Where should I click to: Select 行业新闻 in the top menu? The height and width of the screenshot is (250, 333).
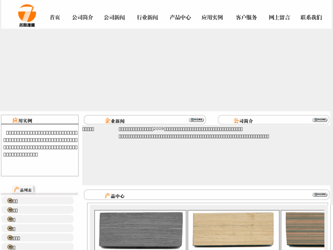147,17
